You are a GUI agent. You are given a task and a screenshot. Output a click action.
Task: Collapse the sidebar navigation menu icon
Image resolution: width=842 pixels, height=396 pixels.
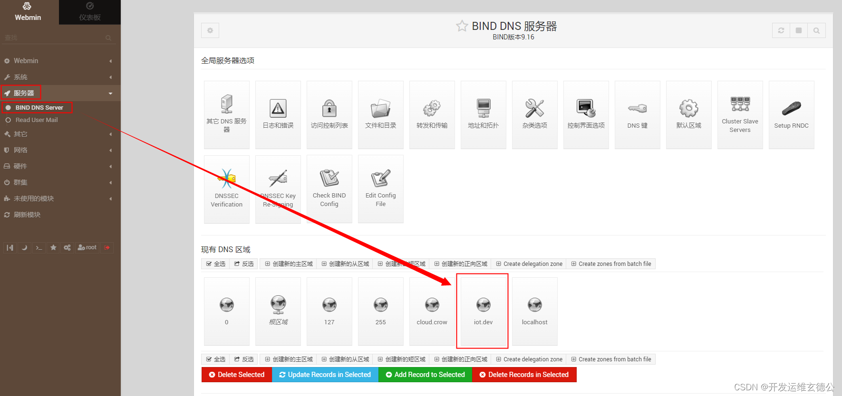click(10, 247)
